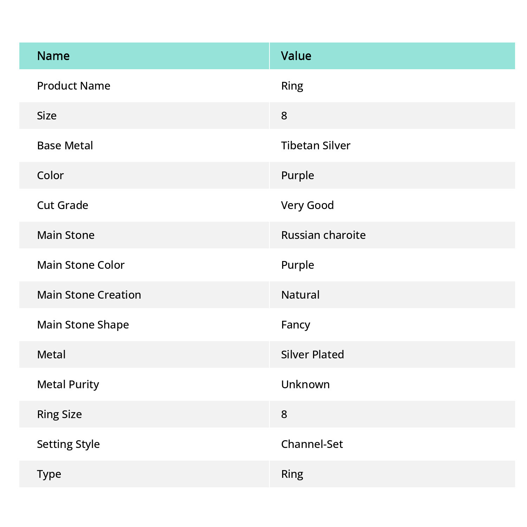The height and width of the screenshot is (527, 527).
Task: Click the Silver Plated value
Action: pos(312,354)
